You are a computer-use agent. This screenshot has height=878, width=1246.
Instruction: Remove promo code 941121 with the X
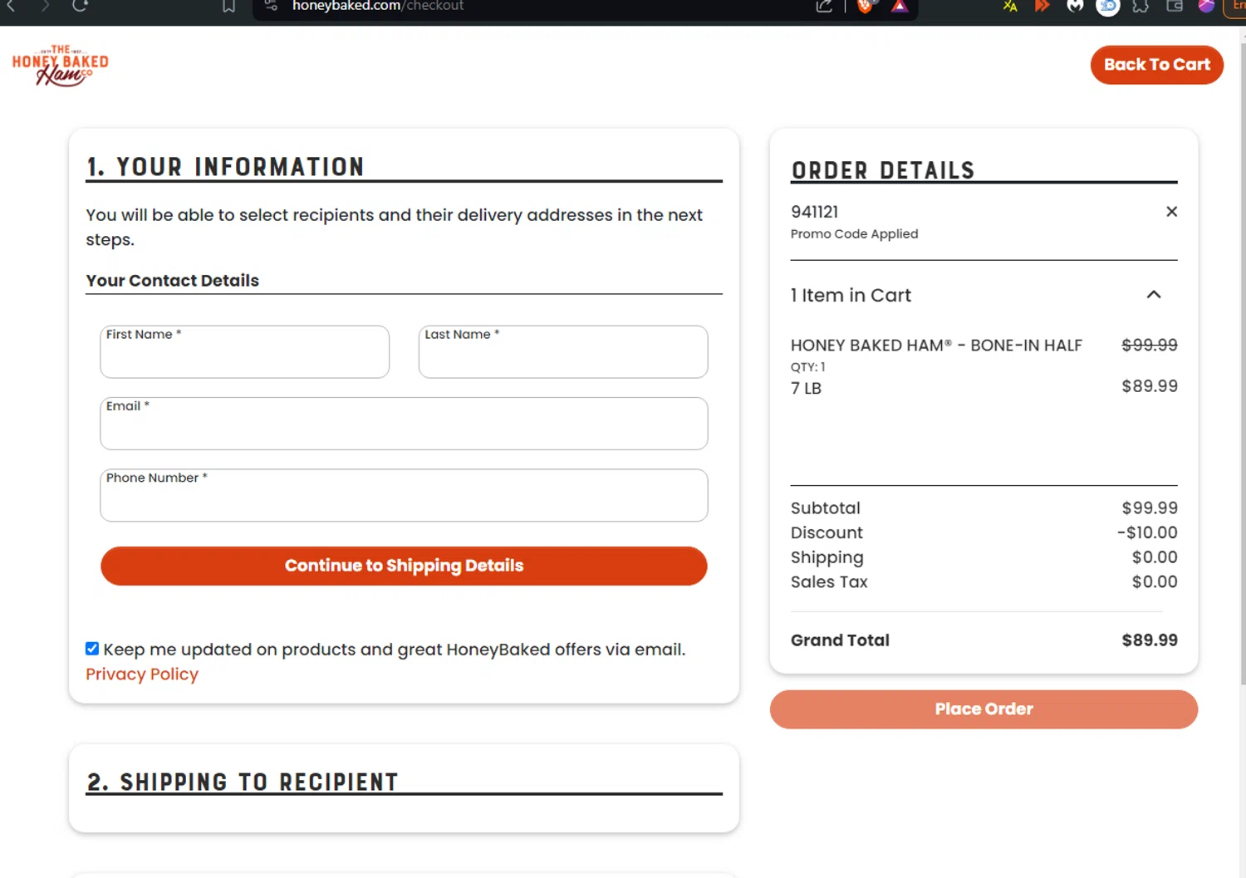tap(1171, 212)
